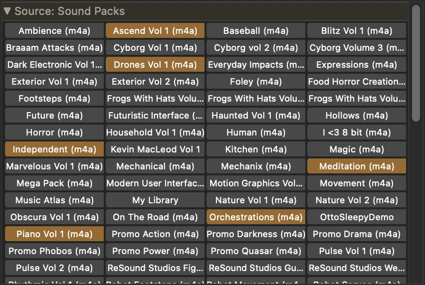Disable the Meditation (m4a) sound pack
The height and width of the screenshot is (285, 425).
[357, 166]
